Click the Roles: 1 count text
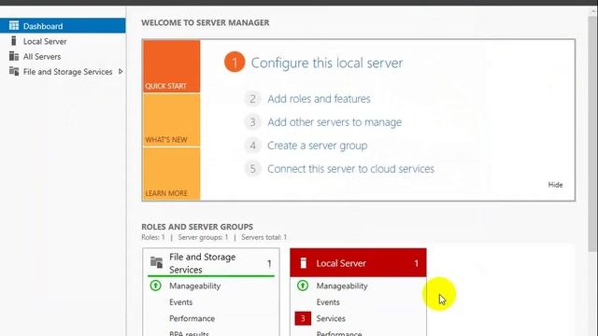The height and width of the screenshot is (336, 598). click(153, 237)
